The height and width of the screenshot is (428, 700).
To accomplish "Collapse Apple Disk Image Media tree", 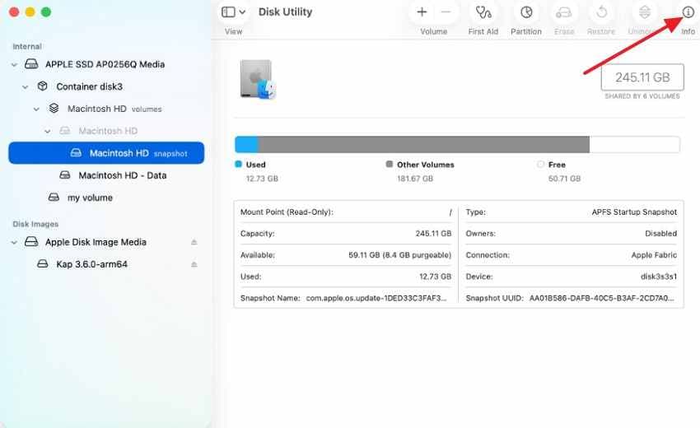I will tap(14, 242).
